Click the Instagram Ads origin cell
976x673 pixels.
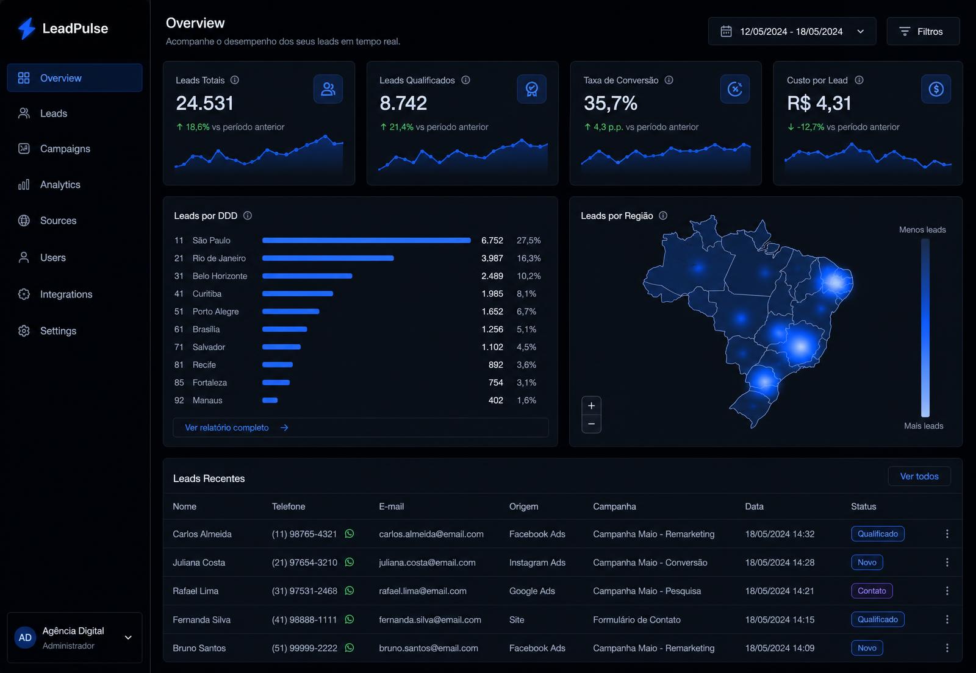[537, 563]
